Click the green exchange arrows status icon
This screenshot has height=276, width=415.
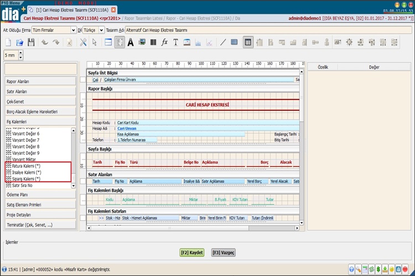point(372,269)
